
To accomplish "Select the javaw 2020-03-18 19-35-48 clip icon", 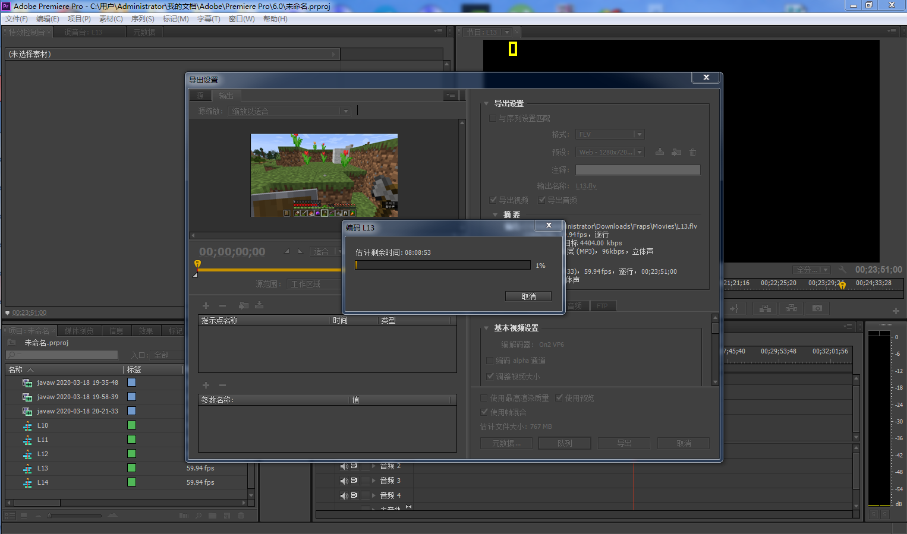I will (27, 383).
